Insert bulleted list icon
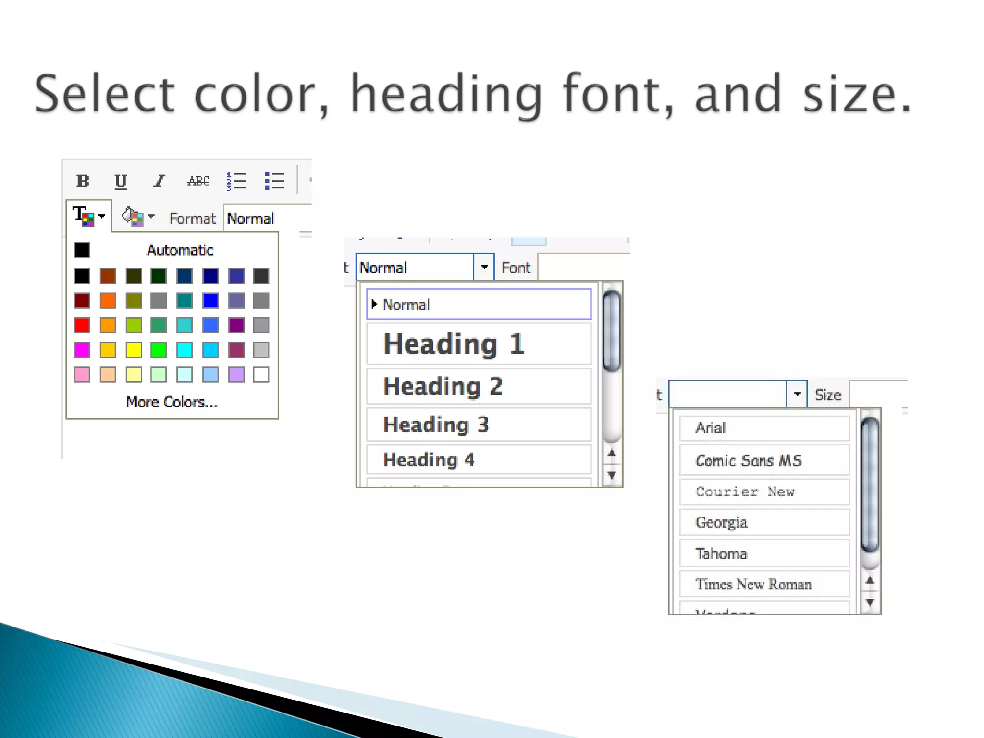 tap(275, 181)
